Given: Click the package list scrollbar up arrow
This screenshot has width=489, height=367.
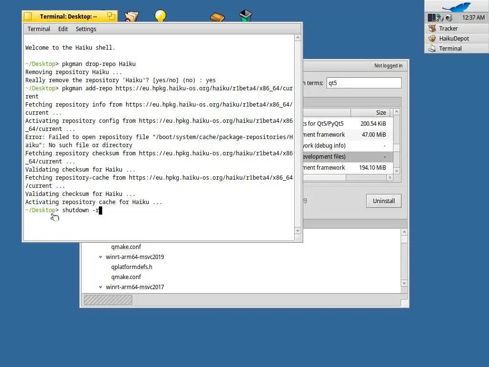Looking at the screenshot, I should point(397,112).
